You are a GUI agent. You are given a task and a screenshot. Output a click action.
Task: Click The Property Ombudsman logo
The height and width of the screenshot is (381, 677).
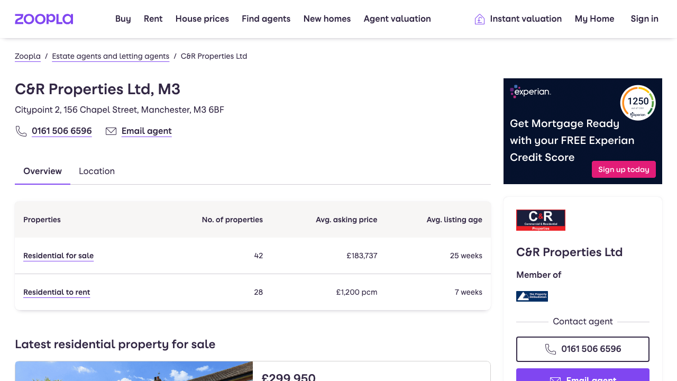(532, 296)
